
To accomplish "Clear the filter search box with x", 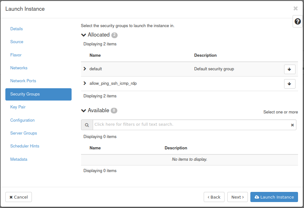I will [x=292, y=125].
